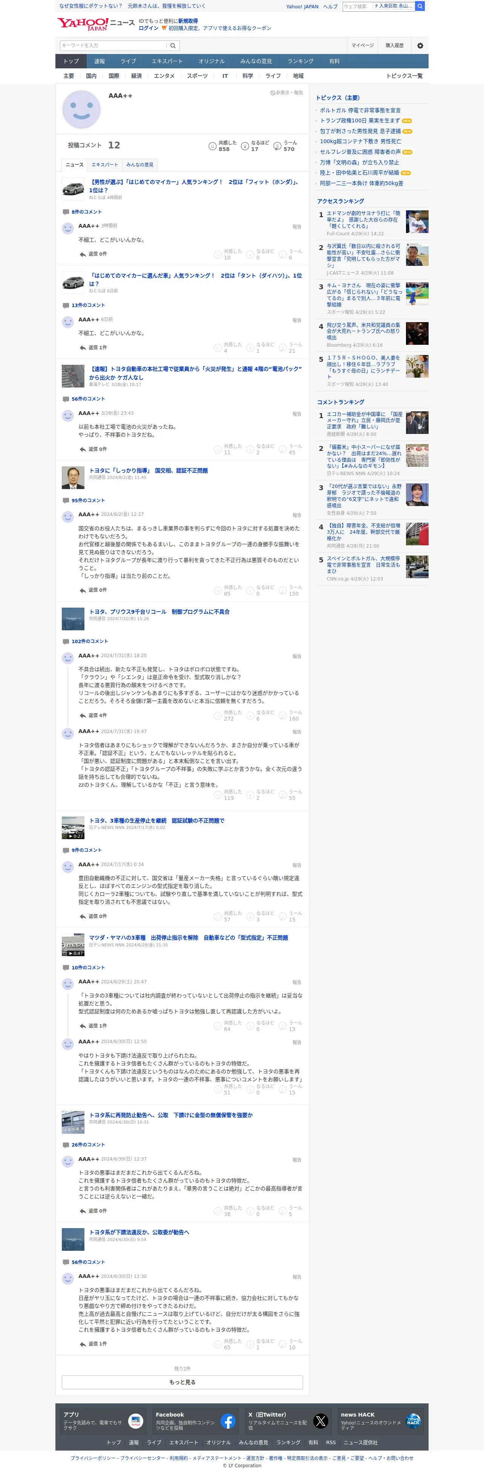Click the keyword search magnifier icon
484x1477 pixels.
click(x=173, y=45)
